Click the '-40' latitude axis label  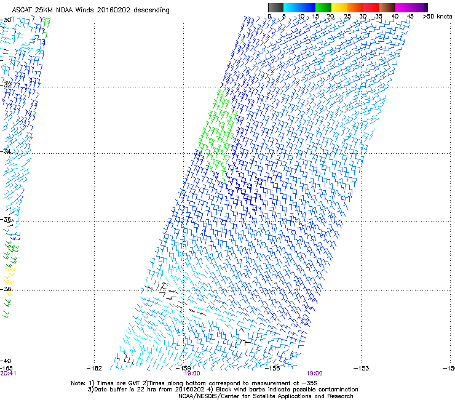point(6,361)
